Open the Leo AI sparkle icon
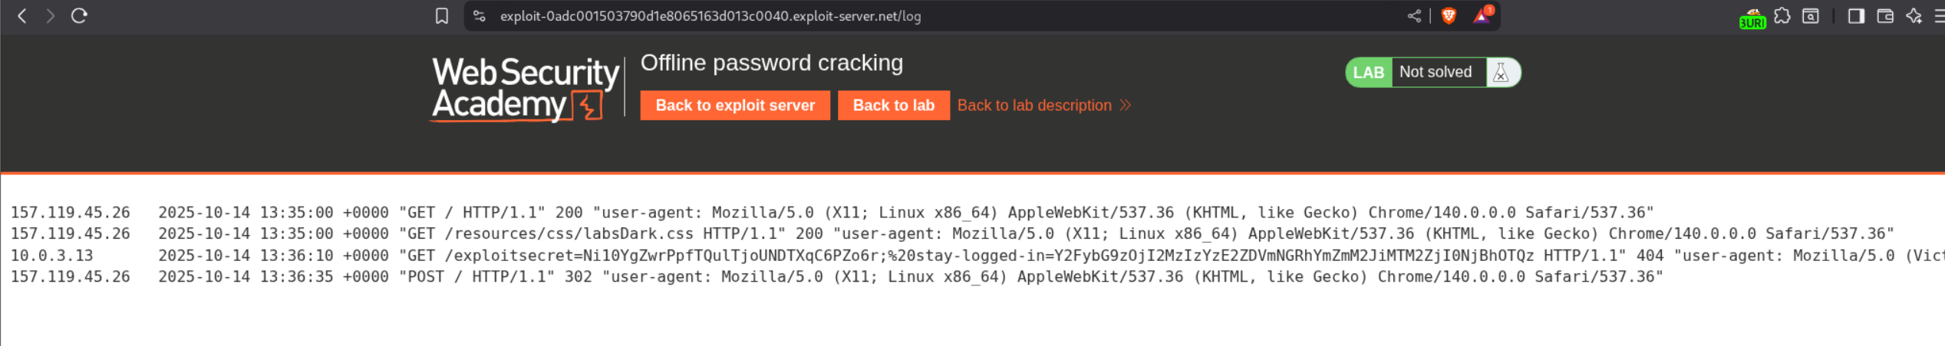Screen dimensions: 1945x346 tap(1914, 16)
